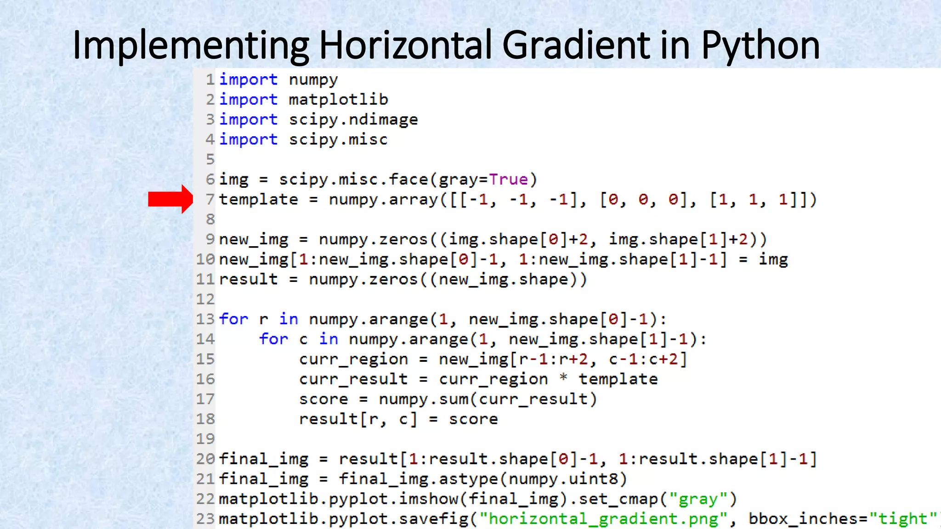Click 'score = numpy.sum(curr_result)' line
Image resolution: width=941 pixels, height=529 pixels.
448,399
